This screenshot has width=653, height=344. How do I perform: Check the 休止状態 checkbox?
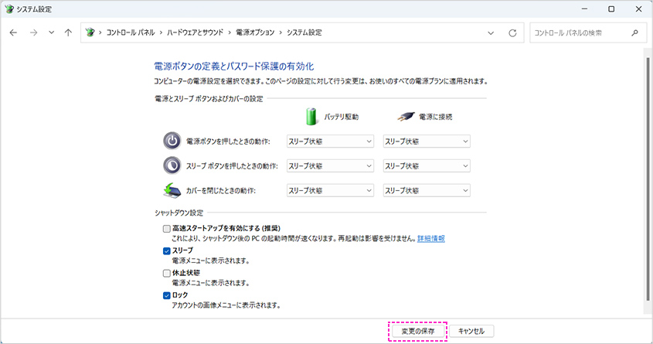click(x=167, y=273)
